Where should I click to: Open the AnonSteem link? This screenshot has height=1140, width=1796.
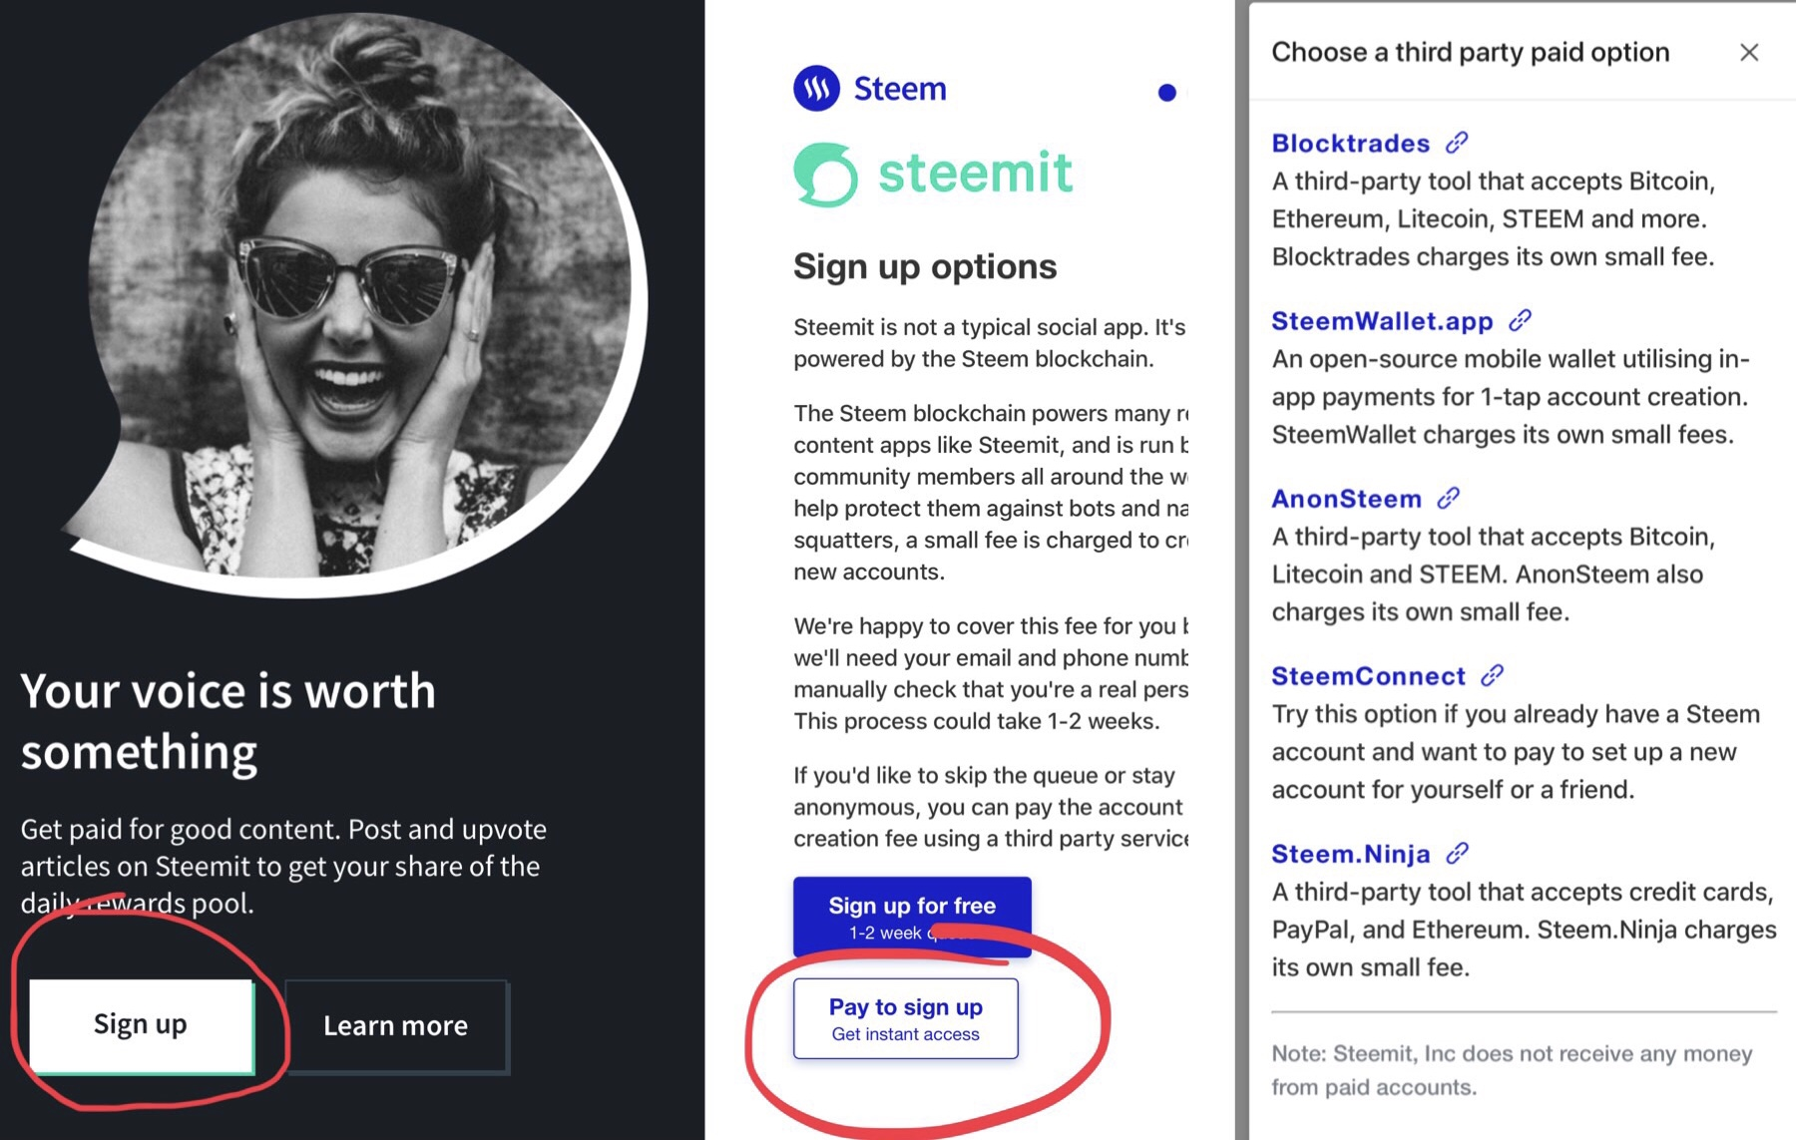coord(1346,498)
